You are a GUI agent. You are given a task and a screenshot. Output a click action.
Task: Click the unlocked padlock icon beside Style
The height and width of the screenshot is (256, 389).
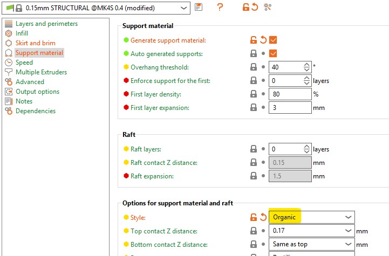[x=253, y=217]
